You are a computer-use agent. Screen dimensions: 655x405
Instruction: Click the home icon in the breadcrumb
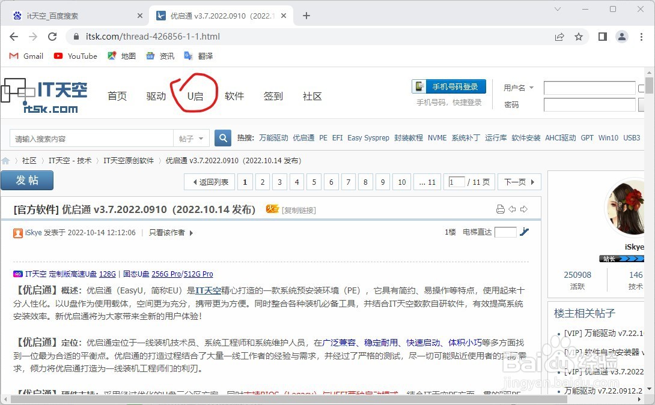click(5, 161)
